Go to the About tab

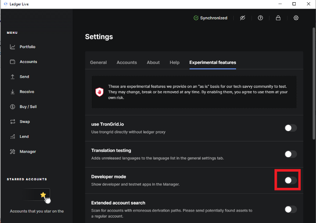click(153, 63)
